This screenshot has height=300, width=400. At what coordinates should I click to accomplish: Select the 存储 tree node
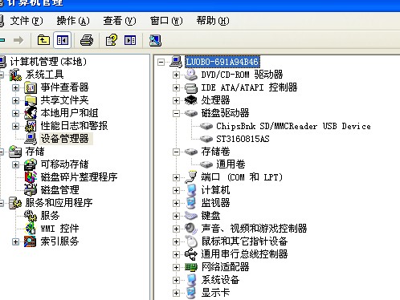[x=35, y=152]
